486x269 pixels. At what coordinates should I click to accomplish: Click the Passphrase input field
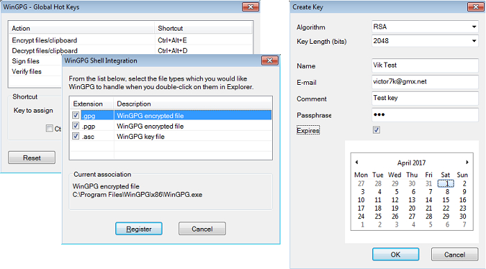425,115
